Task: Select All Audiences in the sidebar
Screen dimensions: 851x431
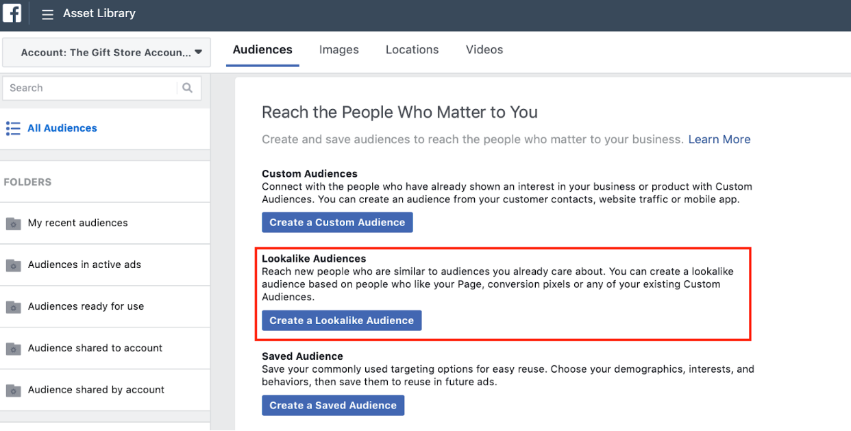Action: (62, 128)
